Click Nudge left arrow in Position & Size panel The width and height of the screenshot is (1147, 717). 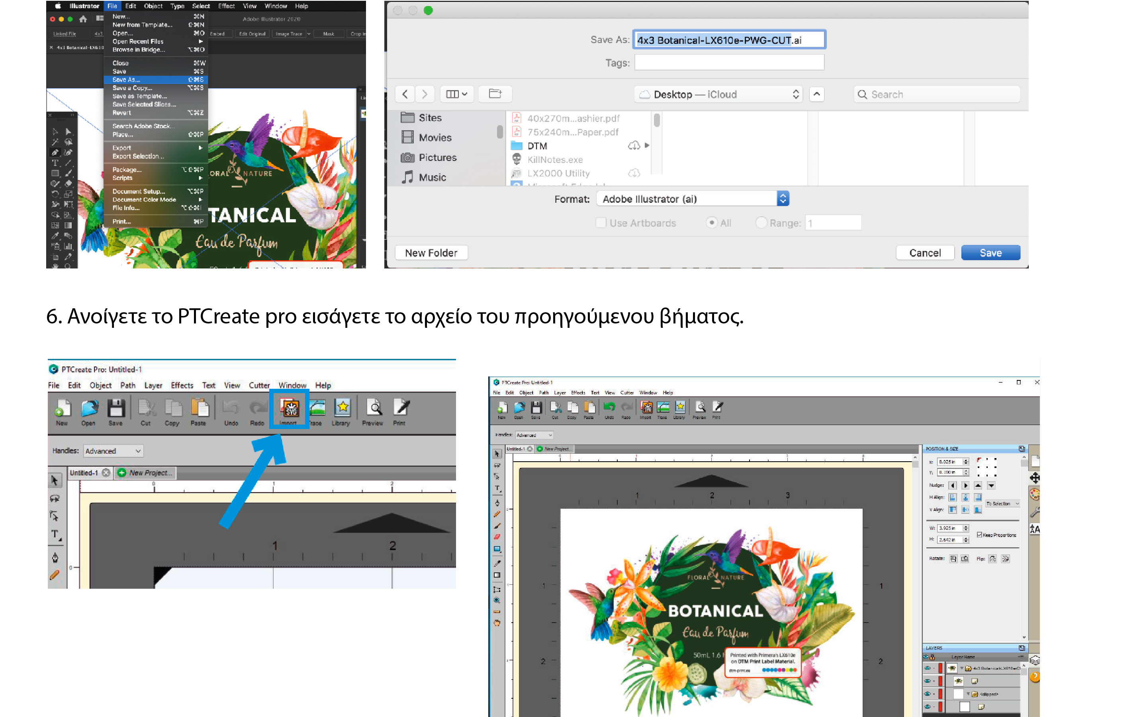click(953, 485)
